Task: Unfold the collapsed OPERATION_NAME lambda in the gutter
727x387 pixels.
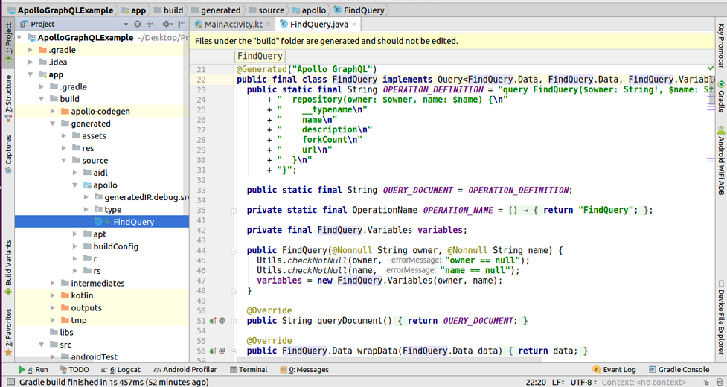Action: tap(234, 211)
